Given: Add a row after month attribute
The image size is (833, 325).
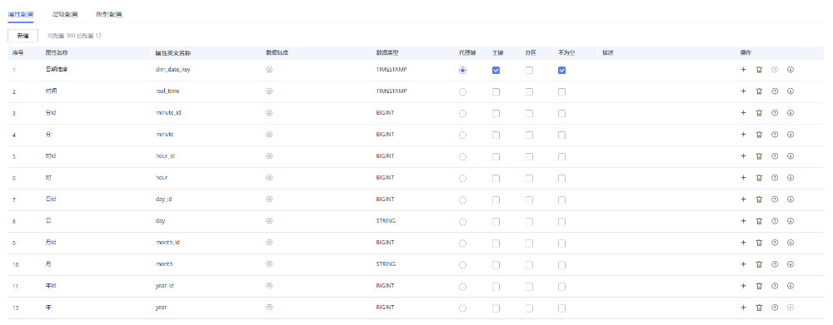Looking at the screenshot, I should (743, 264).
